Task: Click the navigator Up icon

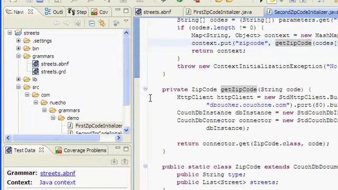Action: tap(78, 23)
